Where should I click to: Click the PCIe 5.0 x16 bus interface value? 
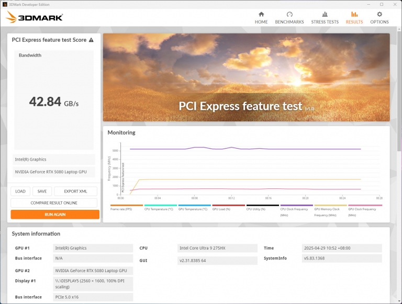[x=93, y=297]
